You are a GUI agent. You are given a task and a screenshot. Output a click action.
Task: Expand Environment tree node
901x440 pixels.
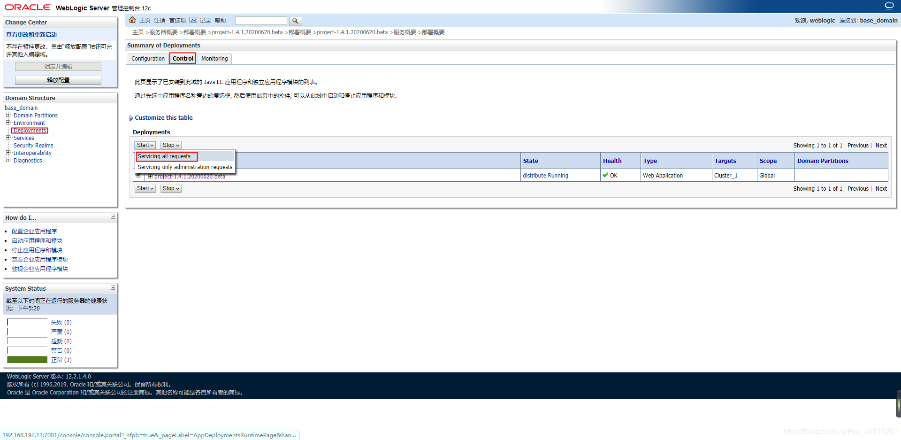click(8, 123)
